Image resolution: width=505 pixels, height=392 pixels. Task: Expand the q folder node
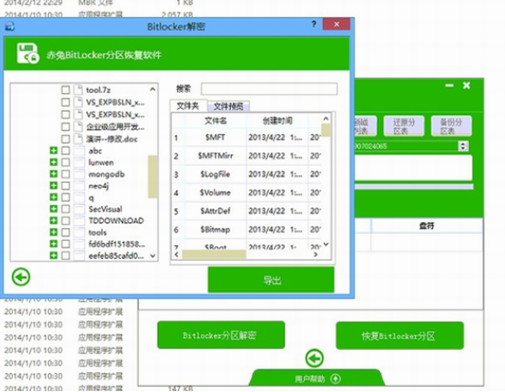(x=53, y=197)
